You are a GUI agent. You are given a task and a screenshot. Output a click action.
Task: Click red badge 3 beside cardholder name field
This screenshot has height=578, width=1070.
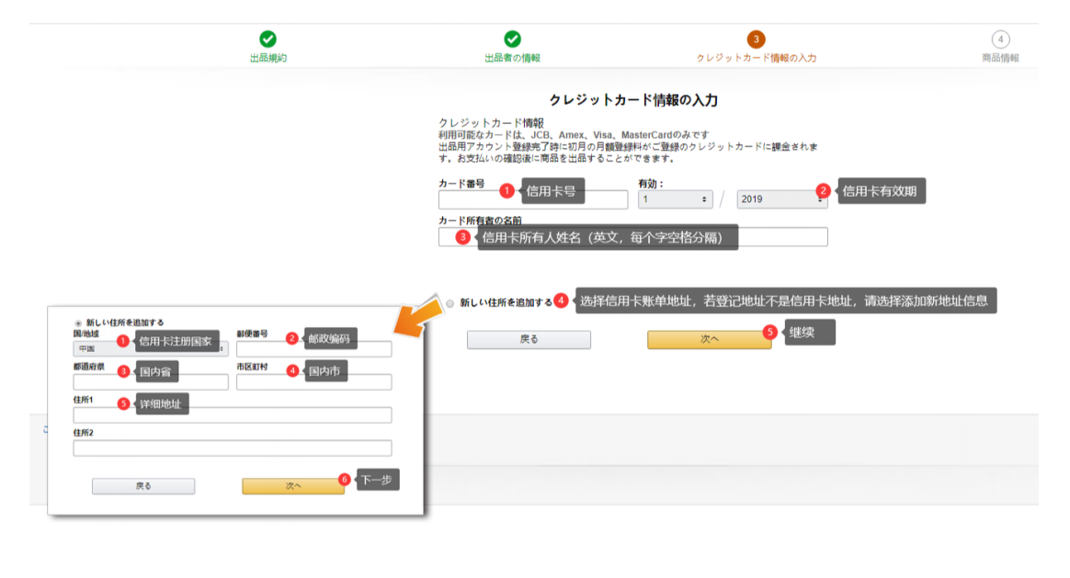pyautogui.click(x=462, y=236)
